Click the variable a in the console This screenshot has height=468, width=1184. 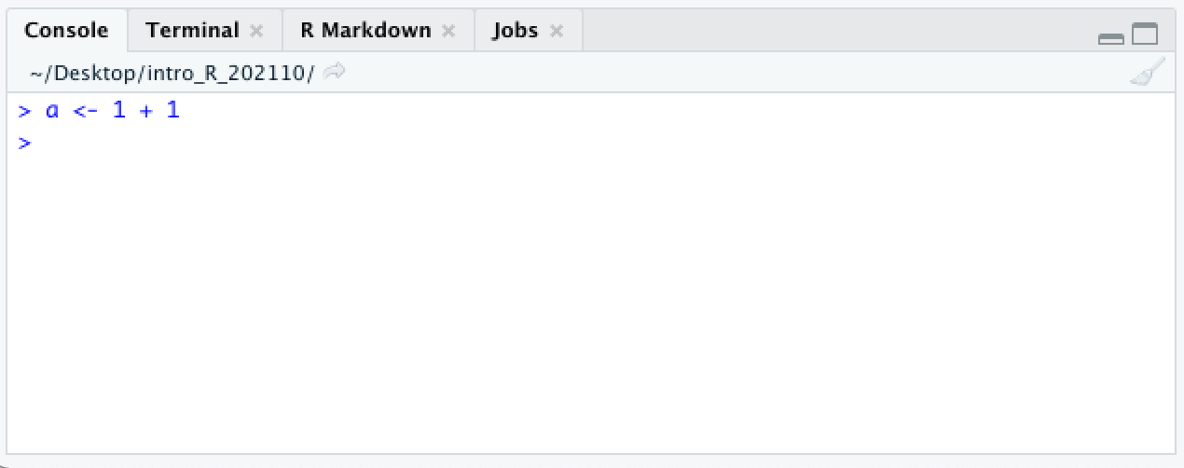(x=52, y=112)
